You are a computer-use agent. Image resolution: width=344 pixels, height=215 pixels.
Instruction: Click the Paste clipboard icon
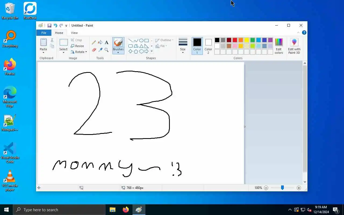point(44,42)
